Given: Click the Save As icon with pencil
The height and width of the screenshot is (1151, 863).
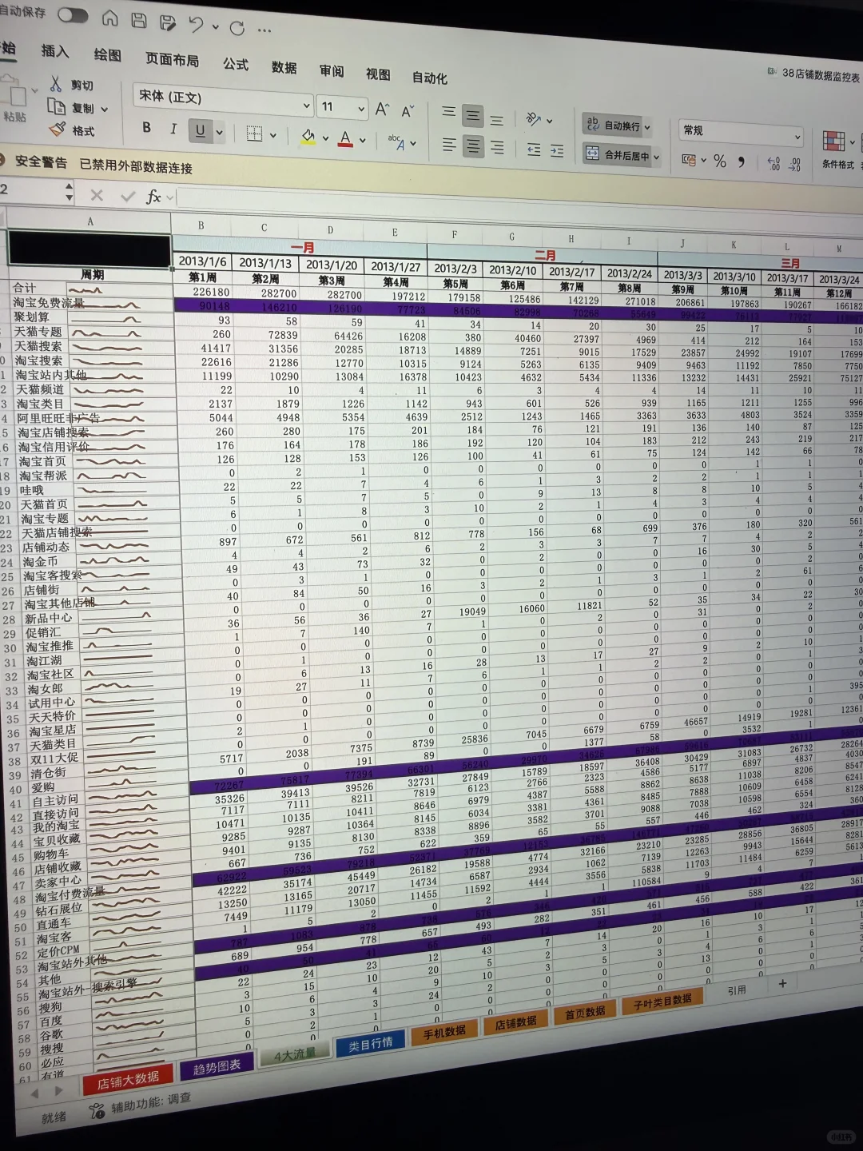Looking at the screenshot, I should (x=167, y=23).
